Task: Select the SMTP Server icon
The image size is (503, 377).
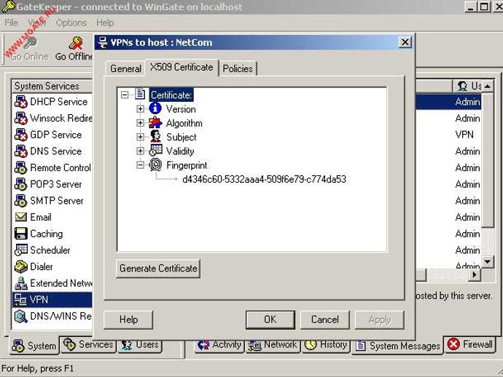Action: pyautogui.click(x=21, y=201)
